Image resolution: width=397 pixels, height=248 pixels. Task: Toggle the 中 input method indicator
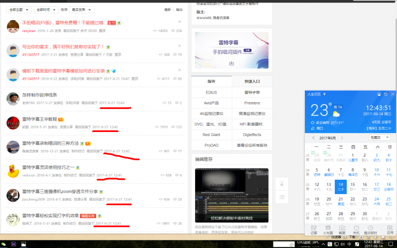[x=349, y=244]
